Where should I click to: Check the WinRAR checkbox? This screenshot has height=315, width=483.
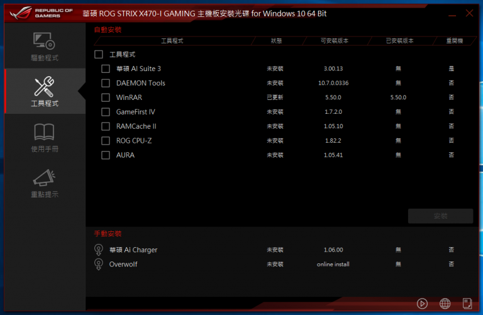tap(106, 97)
